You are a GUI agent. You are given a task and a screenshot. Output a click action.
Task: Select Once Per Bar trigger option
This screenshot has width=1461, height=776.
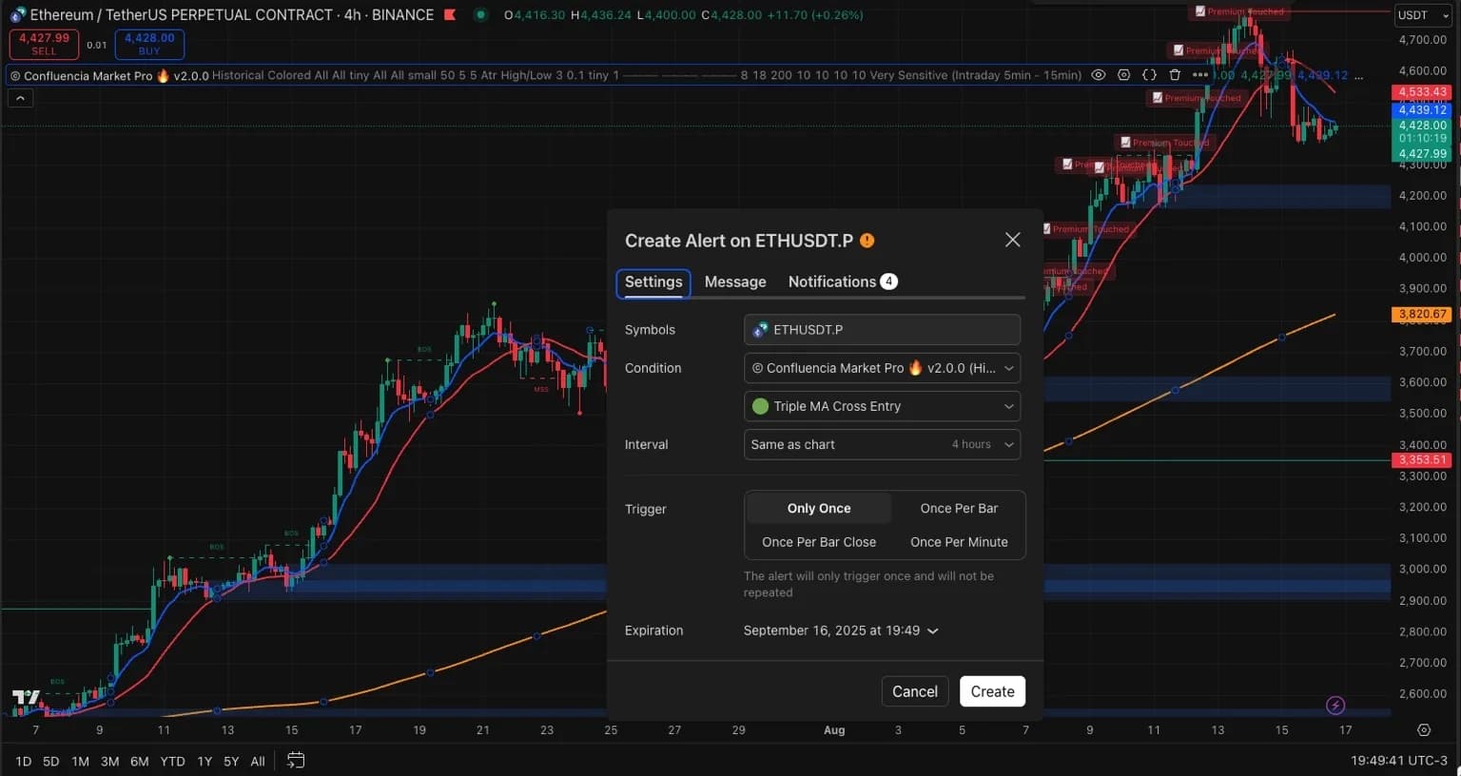coord(959,509)
